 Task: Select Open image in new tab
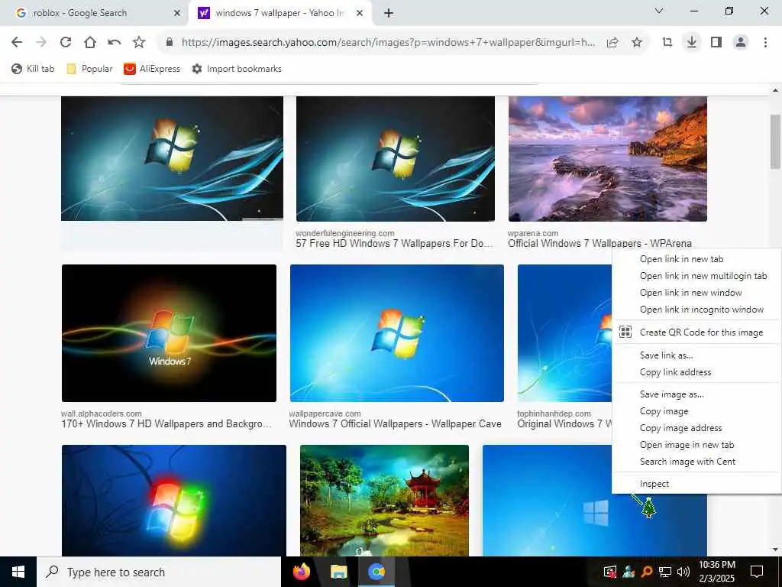(696, 446)
